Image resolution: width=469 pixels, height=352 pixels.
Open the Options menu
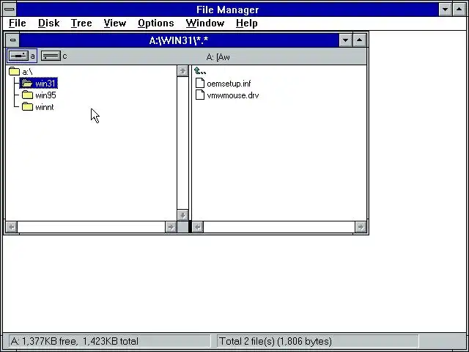pos(156,23)
